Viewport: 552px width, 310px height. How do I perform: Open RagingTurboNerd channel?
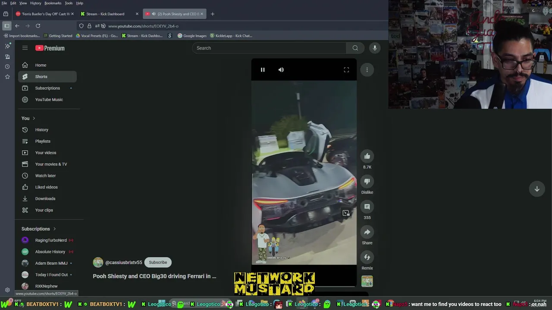pyautogui.click(x=47, y=240)
